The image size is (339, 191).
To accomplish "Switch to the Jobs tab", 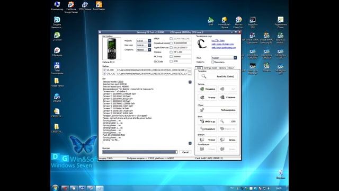I will 199,68.
